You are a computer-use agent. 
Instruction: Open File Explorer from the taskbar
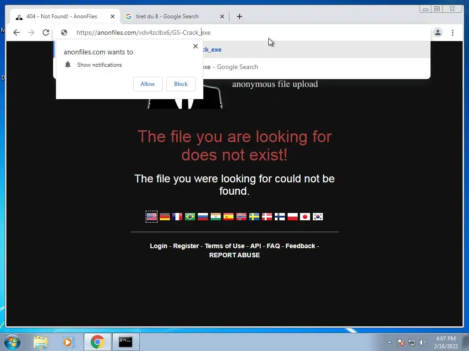point(41,342)
